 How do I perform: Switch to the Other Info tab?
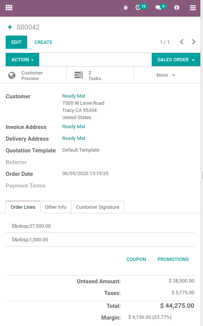[x=55, y=207]
